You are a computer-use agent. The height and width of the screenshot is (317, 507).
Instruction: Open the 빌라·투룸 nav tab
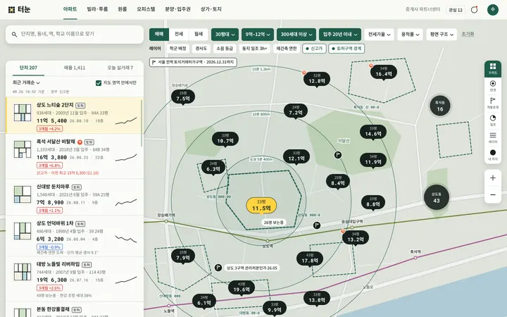[x=97, y=9]
